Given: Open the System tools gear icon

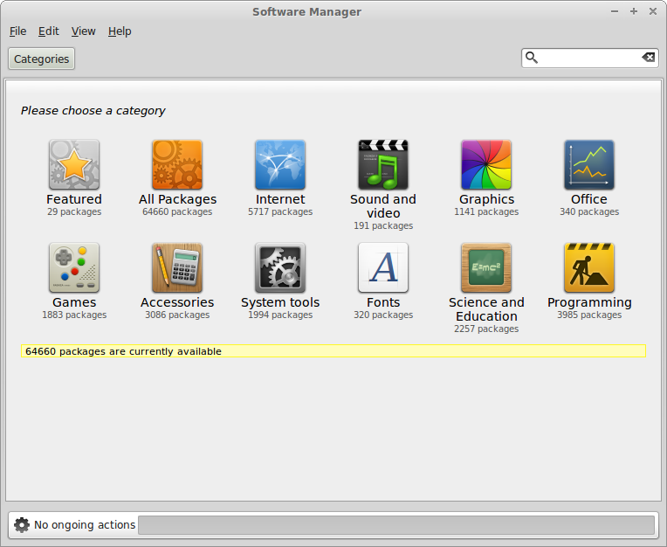Looking at the screenshot, I should pyautogui.click(x=280, y=267).
